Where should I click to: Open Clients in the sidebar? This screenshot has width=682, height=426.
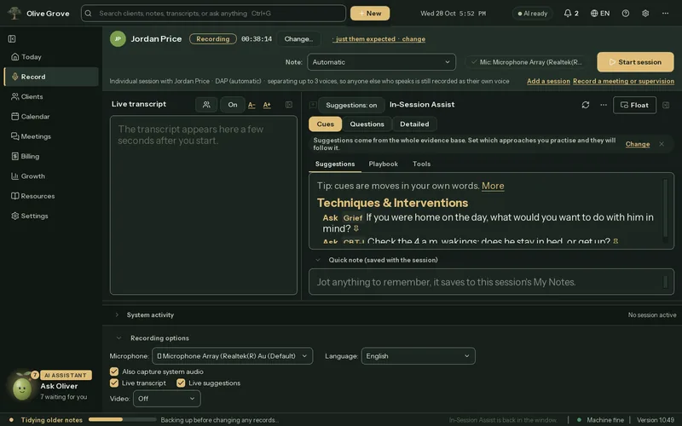[50, 96]
